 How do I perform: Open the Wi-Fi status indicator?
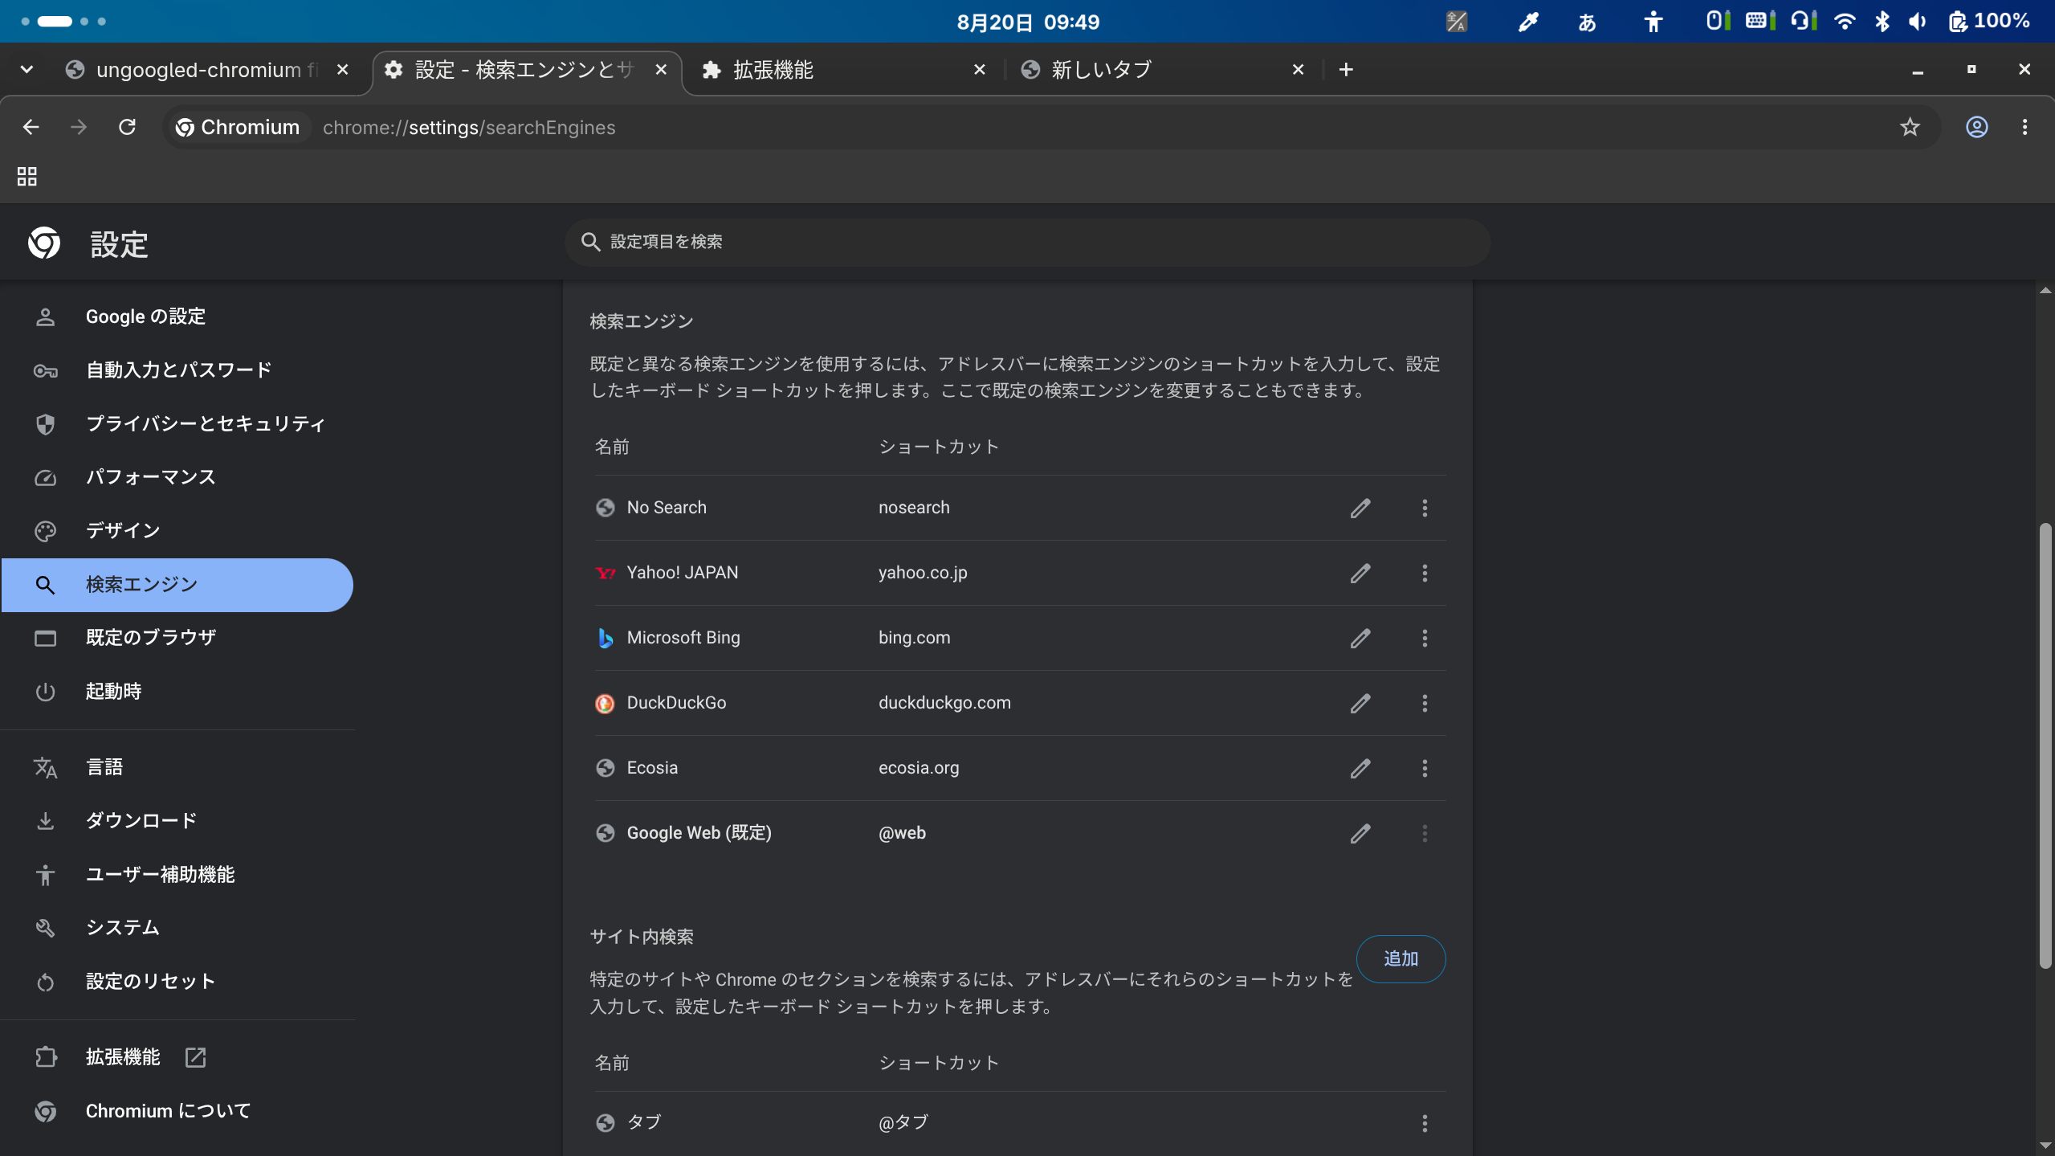point(1845,22)
